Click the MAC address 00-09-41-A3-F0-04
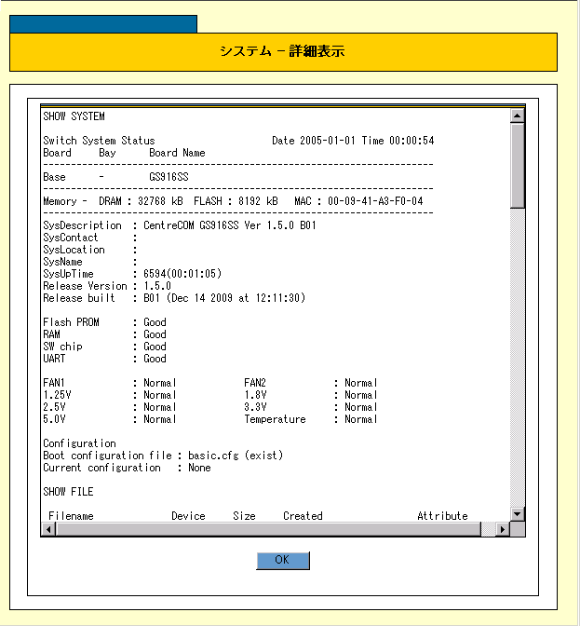Image resolution: width=580 pixels, height=626 pixels. (375, 201)
